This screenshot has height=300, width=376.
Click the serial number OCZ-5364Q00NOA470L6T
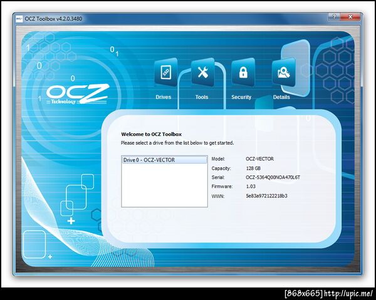tap(273, 177)
